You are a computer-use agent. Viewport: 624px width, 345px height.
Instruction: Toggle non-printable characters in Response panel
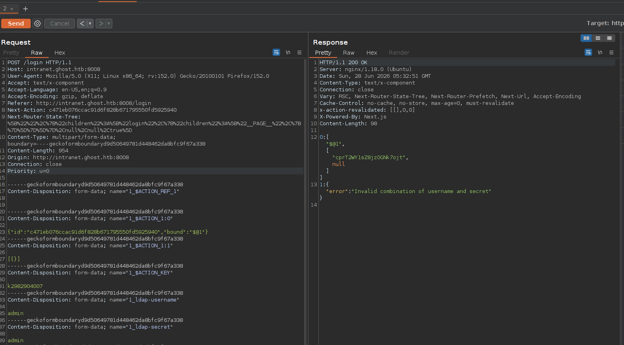coord(600,52)
